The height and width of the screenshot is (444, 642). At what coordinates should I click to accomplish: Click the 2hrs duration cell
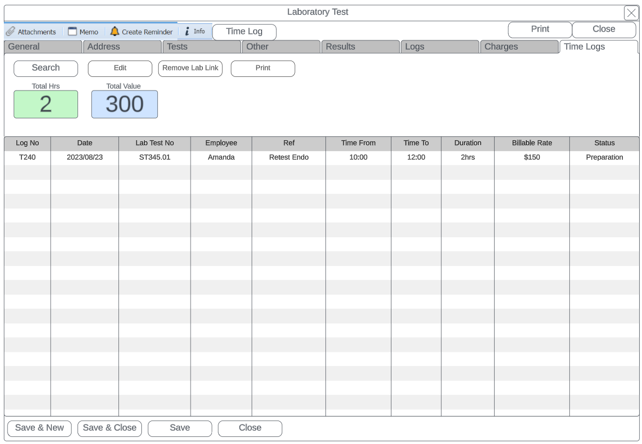pyautogui.click(x=467, y=158)
